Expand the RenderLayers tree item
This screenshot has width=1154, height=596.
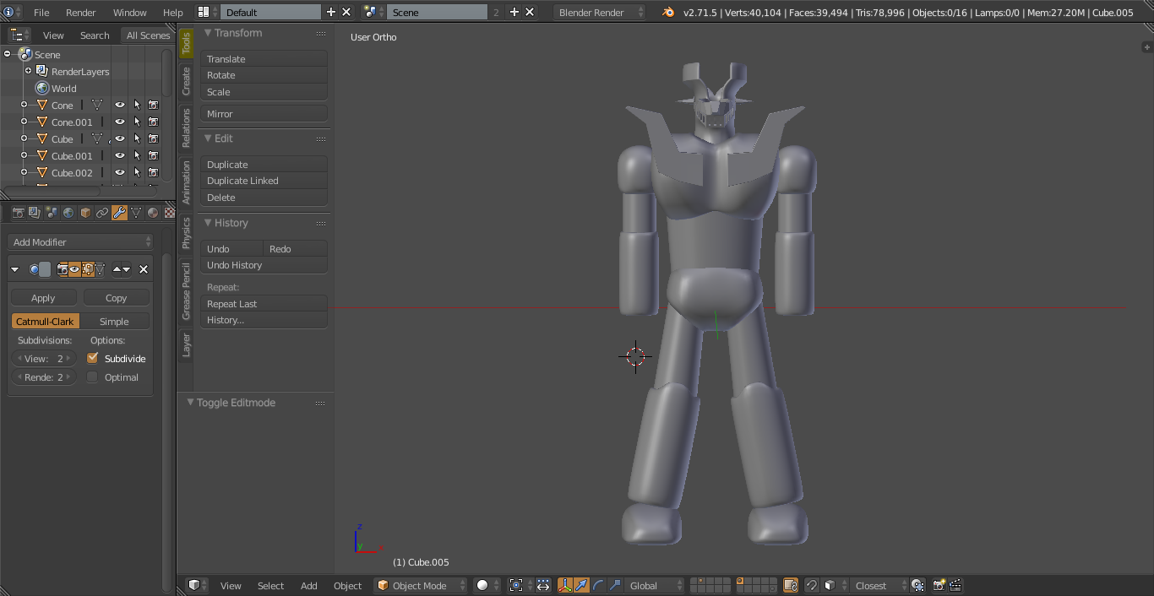(28, 71)
